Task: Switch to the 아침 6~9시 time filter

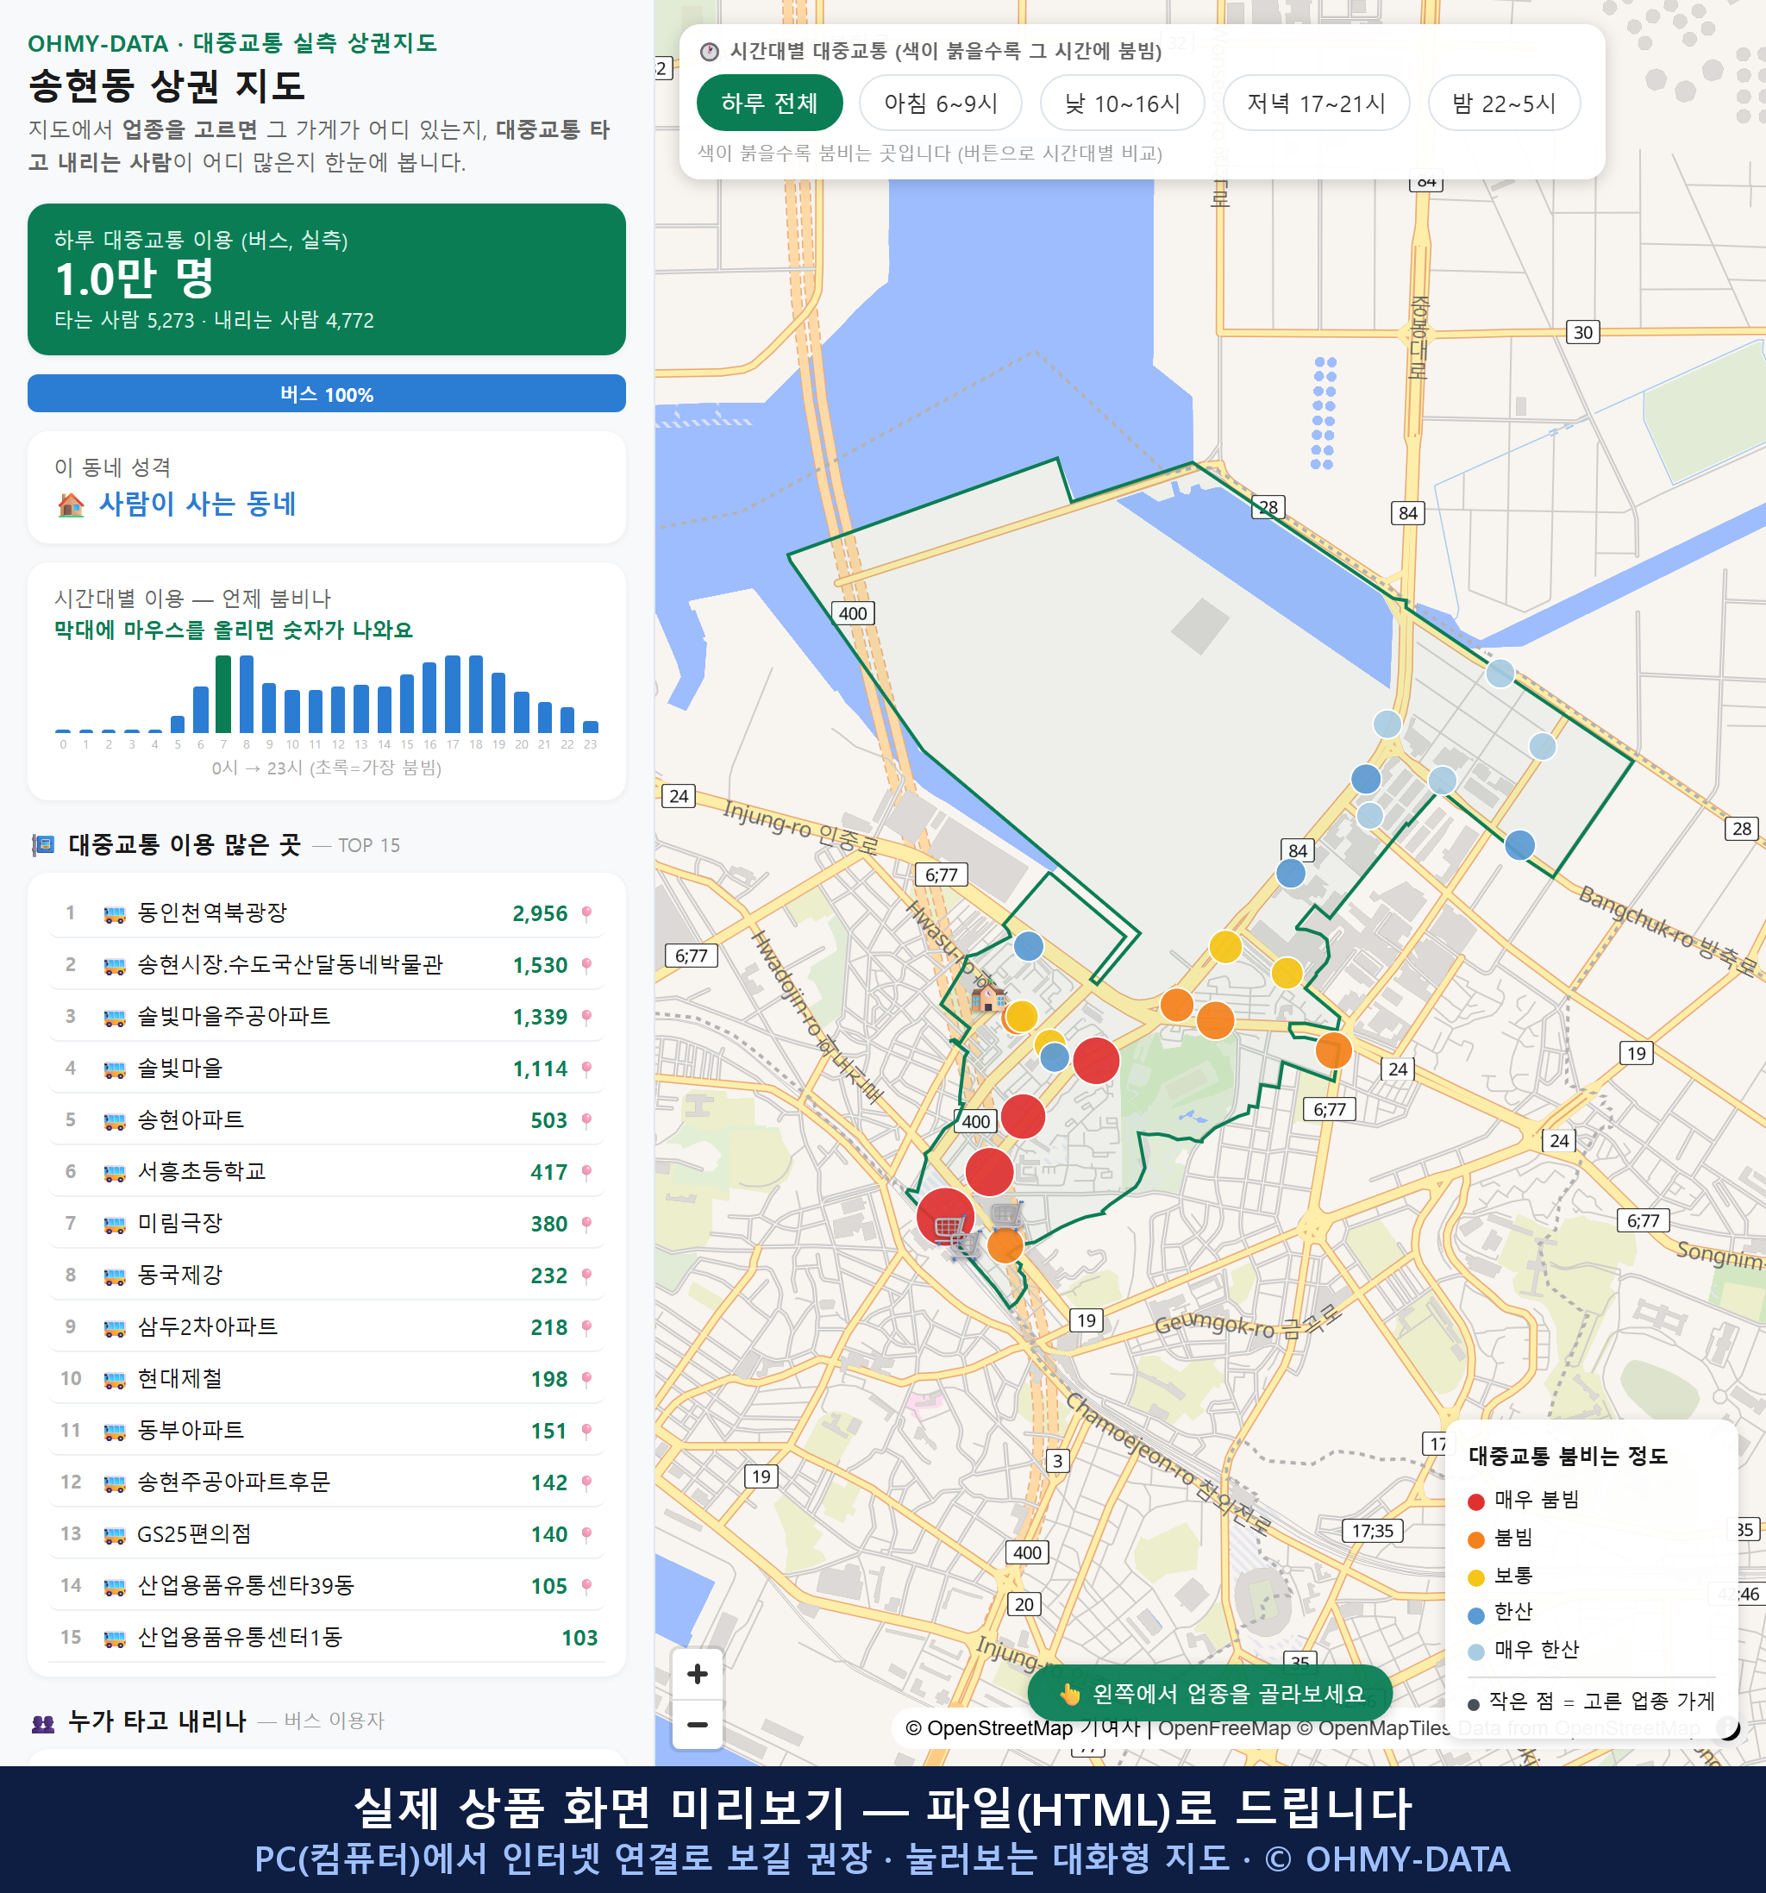Action: coord(940,103)
